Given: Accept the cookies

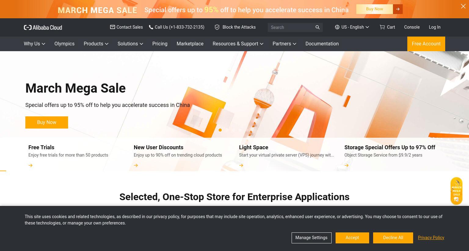Looking at the screenshot, I should click(352, 238).
